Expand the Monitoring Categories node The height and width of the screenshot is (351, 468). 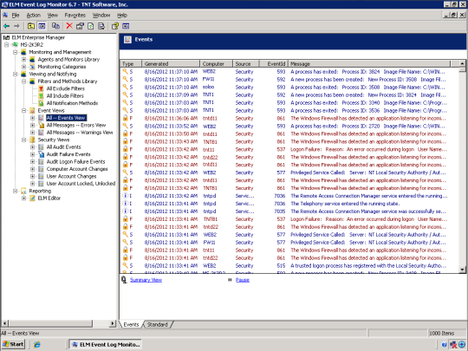click(24, 67)
